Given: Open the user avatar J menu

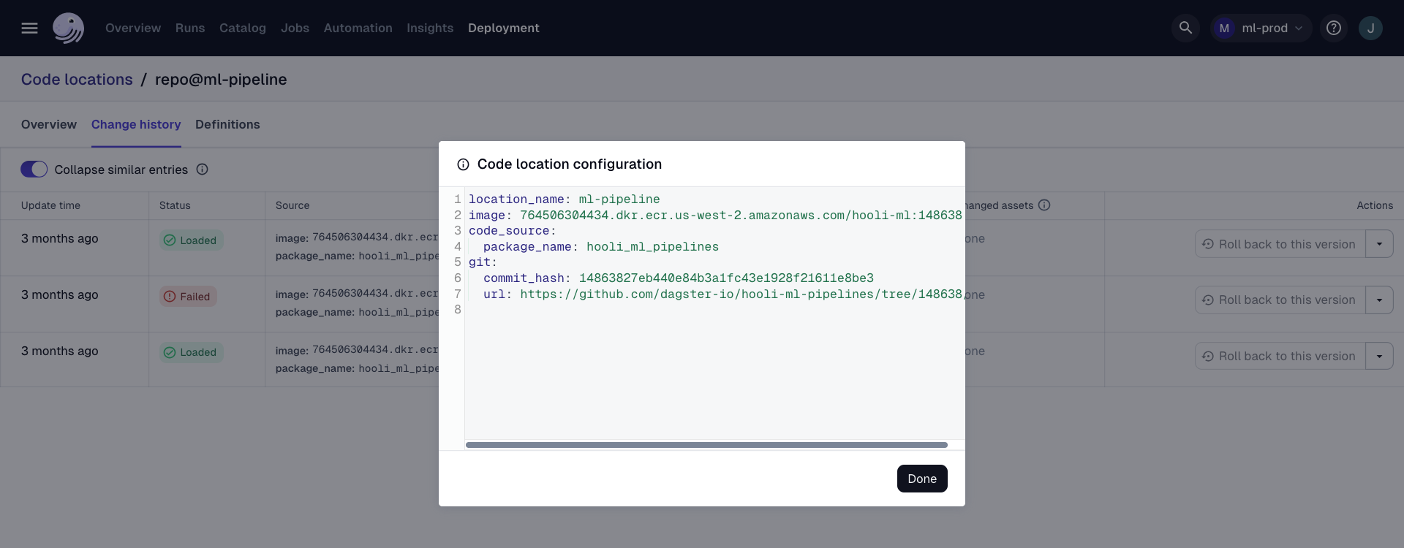Looking at the screenshot, I should coord(1370,28).
